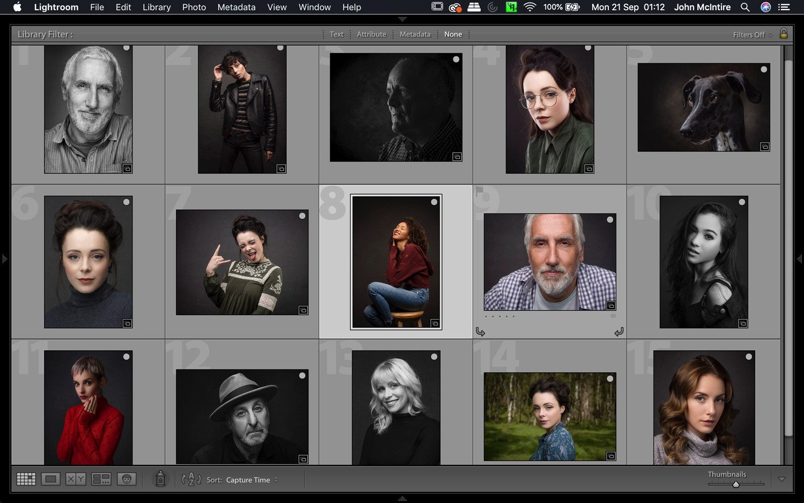
Task: Activate Survey view from the toolbar
Action: coord(101,478)
